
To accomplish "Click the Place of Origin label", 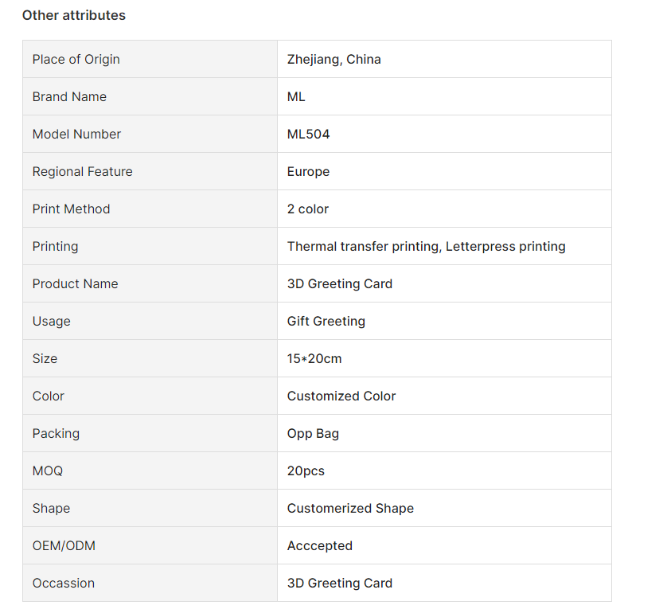I will (x=76, y=59).
